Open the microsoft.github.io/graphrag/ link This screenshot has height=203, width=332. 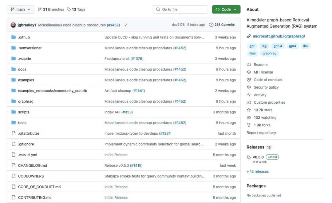coord(279,36)
